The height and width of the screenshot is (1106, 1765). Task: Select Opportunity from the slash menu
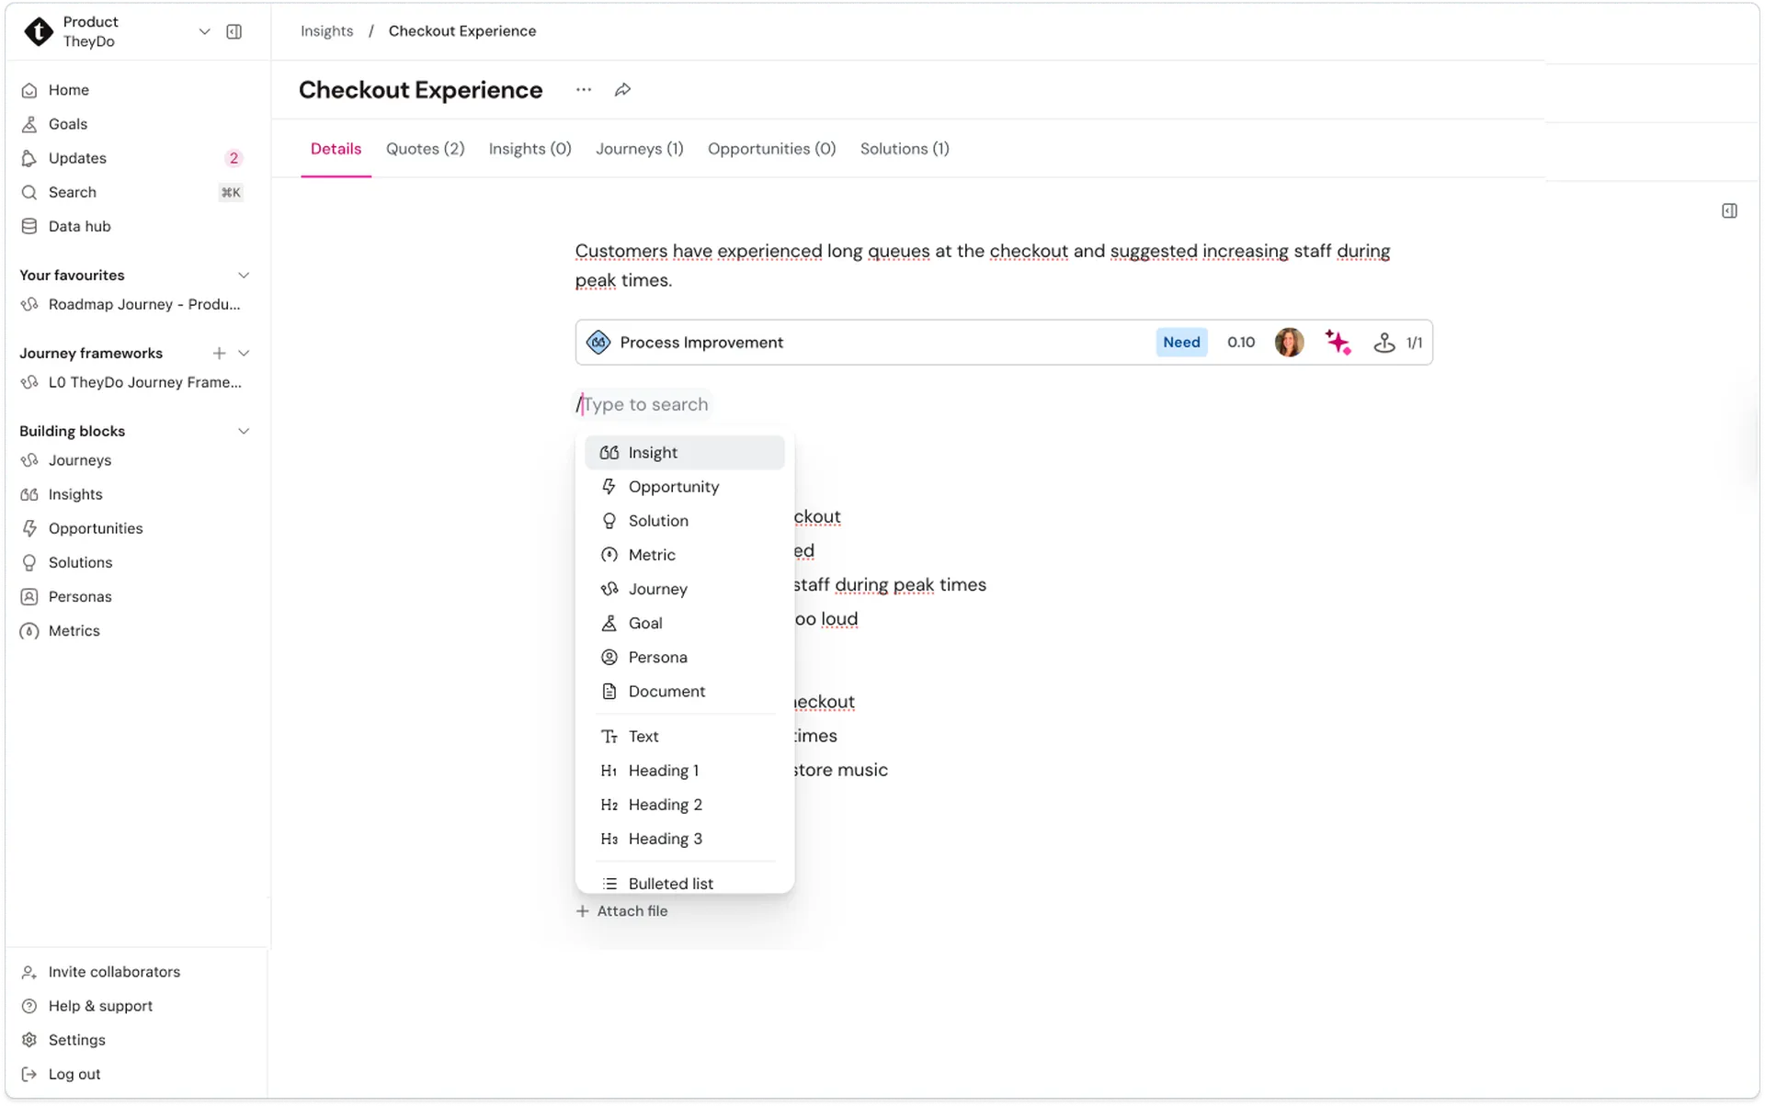pos(685,487)
